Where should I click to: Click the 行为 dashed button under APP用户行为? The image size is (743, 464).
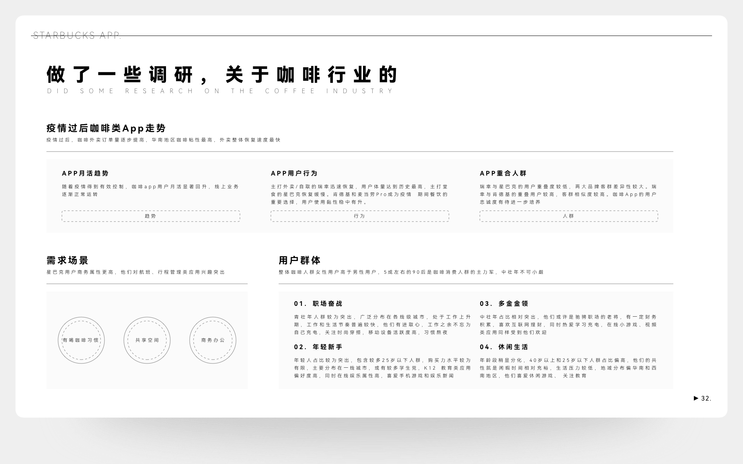click(360, 216)
